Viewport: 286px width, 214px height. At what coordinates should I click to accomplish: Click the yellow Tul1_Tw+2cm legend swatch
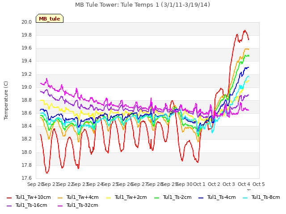click(x=108, y=198)
